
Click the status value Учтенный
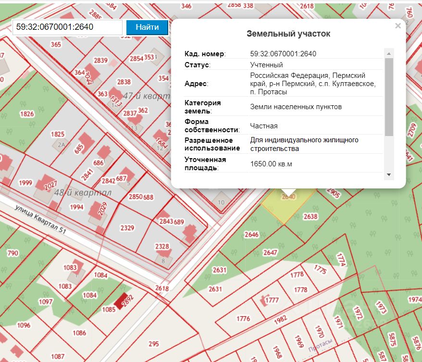266,65
